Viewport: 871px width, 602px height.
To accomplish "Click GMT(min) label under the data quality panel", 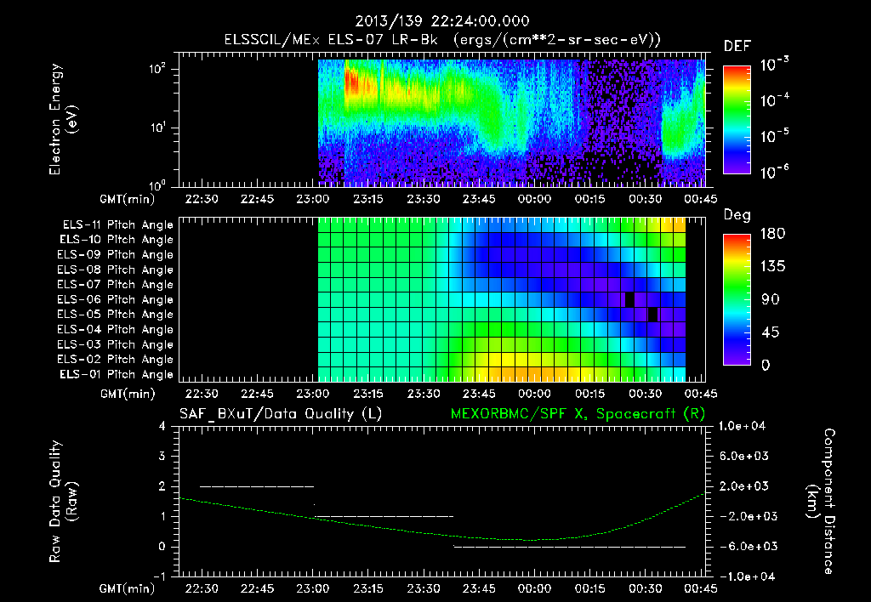I will point(128,588).
